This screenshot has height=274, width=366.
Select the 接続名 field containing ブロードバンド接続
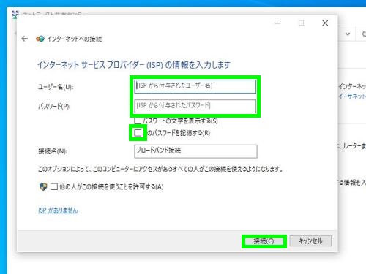click(195, 151)
